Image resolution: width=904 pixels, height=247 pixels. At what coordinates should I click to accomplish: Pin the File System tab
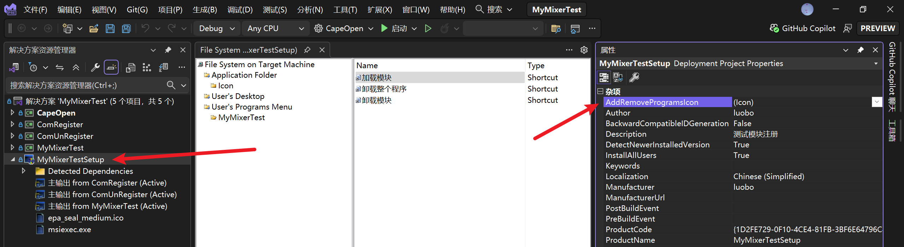[307, 50]
